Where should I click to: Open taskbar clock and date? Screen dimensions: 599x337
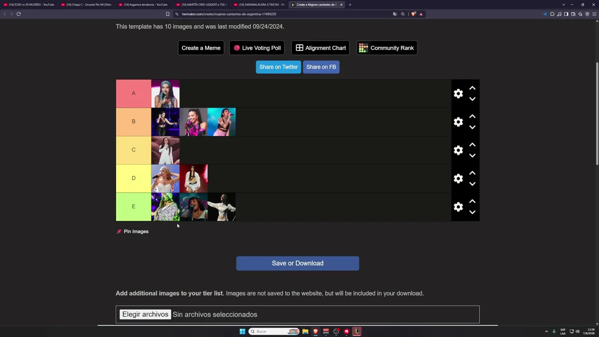coord(589,331)
